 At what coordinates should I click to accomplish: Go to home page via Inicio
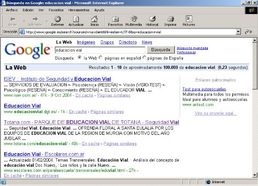pos(94,21)
